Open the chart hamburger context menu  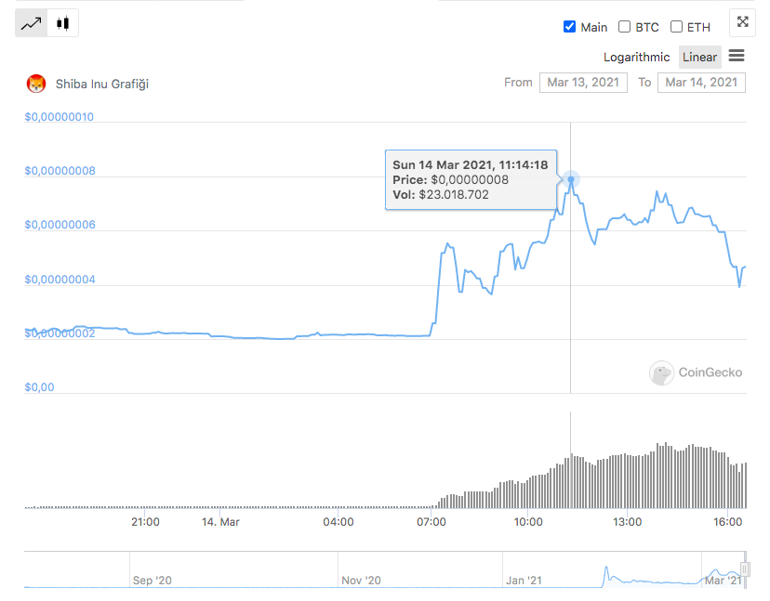[737, 56]
